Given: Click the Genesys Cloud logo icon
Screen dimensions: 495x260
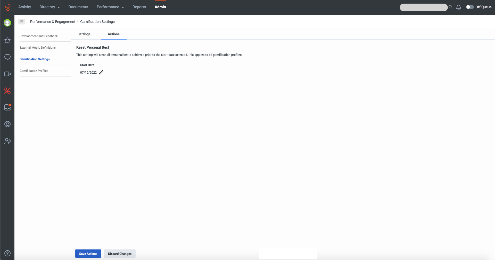Looking at the screenshot, I should click(8, 7).
